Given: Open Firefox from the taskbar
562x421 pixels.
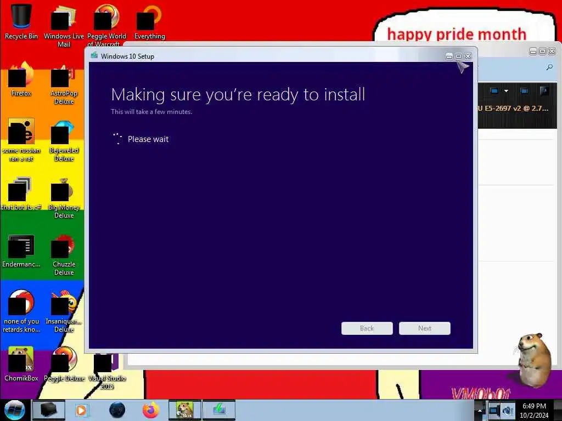Looking at the screenshot, I should (150, 410).
